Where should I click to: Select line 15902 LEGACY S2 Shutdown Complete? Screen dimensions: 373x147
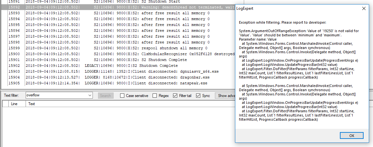pyautogui.click(x=118, y=66)
